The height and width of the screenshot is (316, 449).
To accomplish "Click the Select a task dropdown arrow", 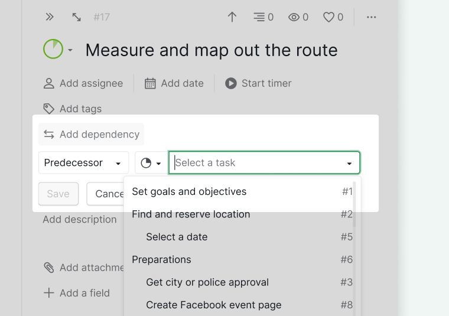I will (x=349, y=164).
